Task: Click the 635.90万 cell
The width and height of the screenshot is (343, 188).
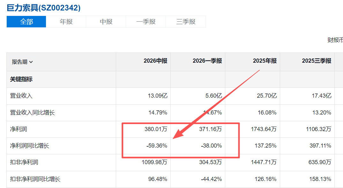Action: point(320,162)
